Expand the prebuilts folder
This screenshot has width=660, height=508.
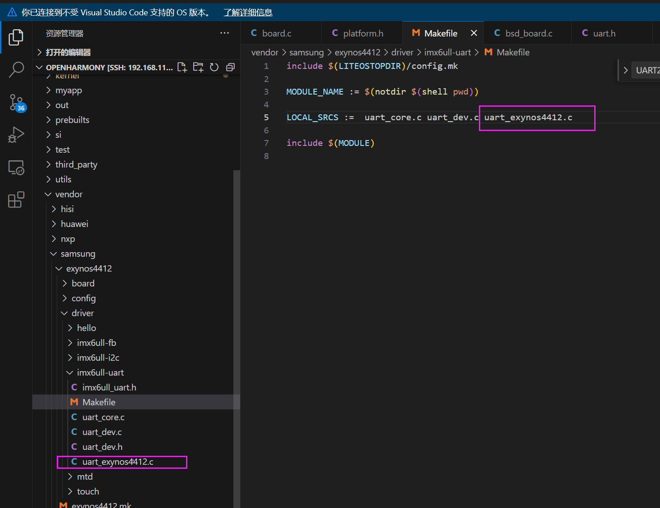click(x=136, y=120)
